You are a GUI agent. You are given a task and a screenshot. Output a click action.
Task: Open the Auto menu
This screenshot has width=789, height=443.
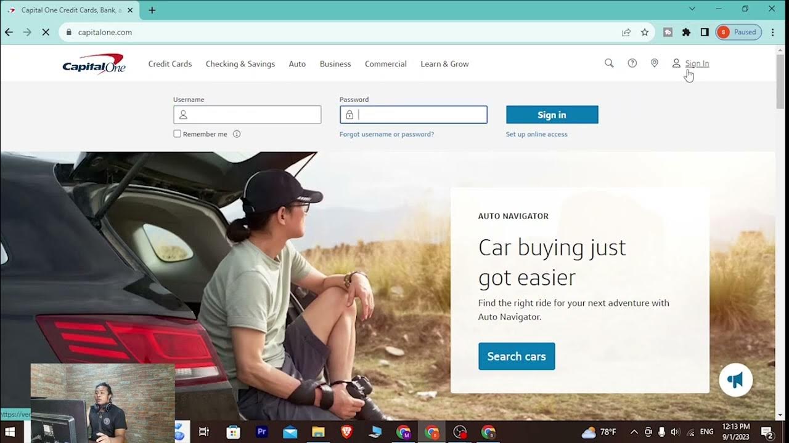pos(297,64)
